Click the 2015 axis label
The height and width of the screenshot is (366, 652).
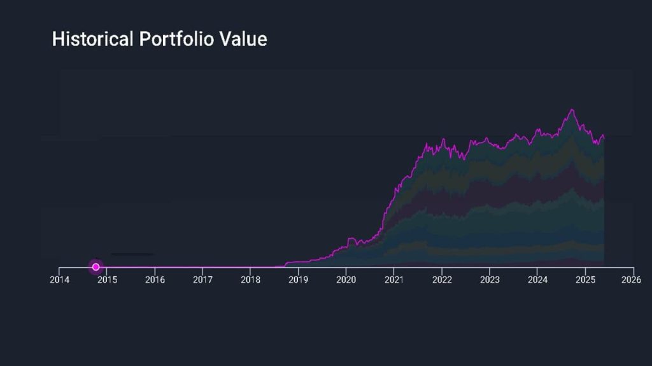[x=107, y=280]
